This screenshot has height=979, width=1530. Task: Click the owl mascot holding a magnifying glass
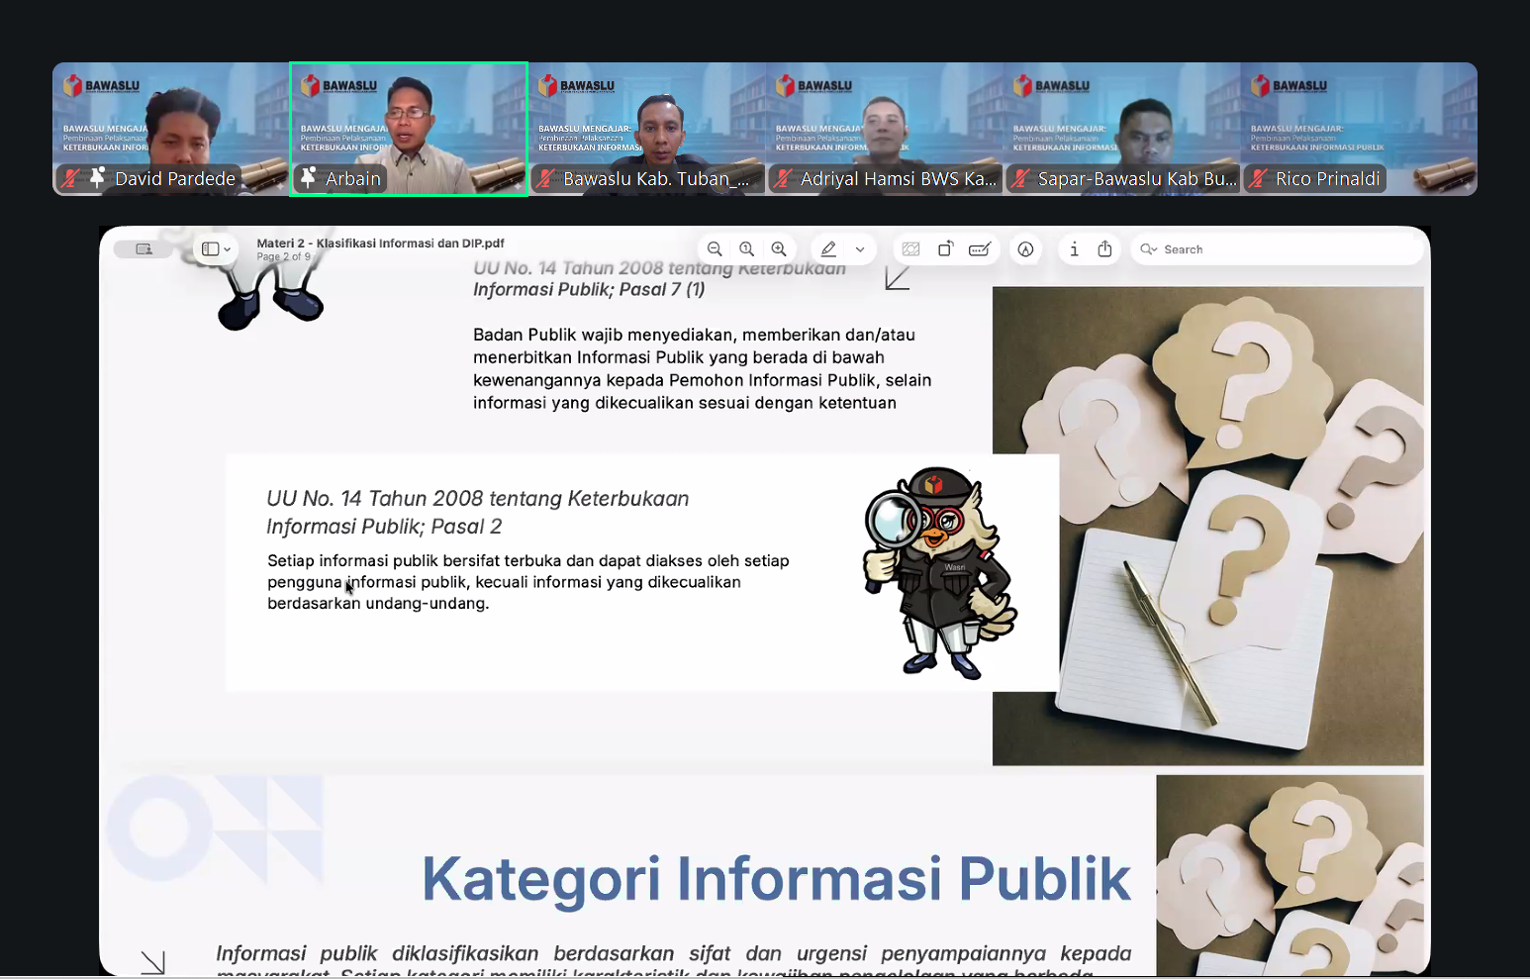(940, 572)
